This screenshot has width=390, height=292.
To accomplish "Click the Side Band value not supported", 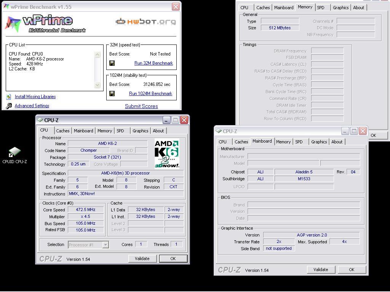I will [x=279, y=249].
